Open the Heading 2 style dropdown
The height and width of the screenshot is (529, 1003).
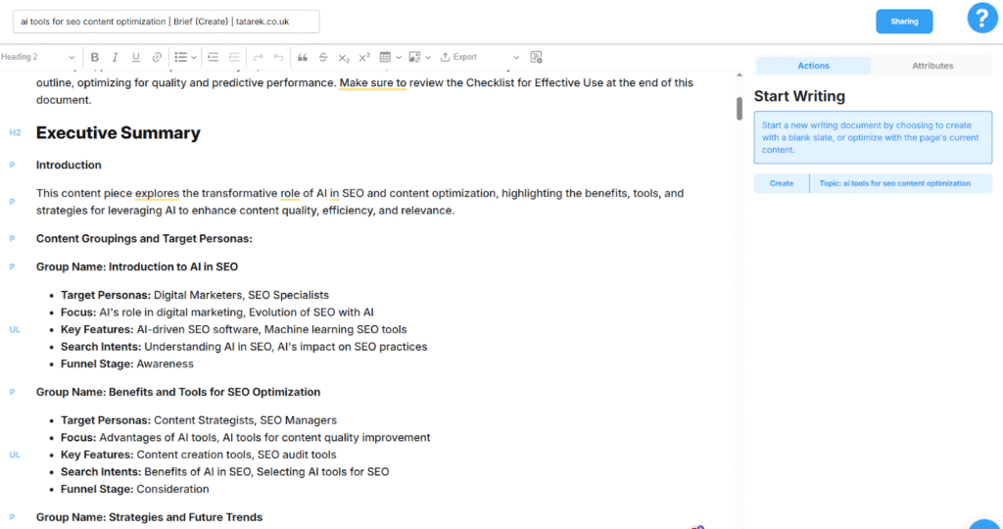(40, 57)
